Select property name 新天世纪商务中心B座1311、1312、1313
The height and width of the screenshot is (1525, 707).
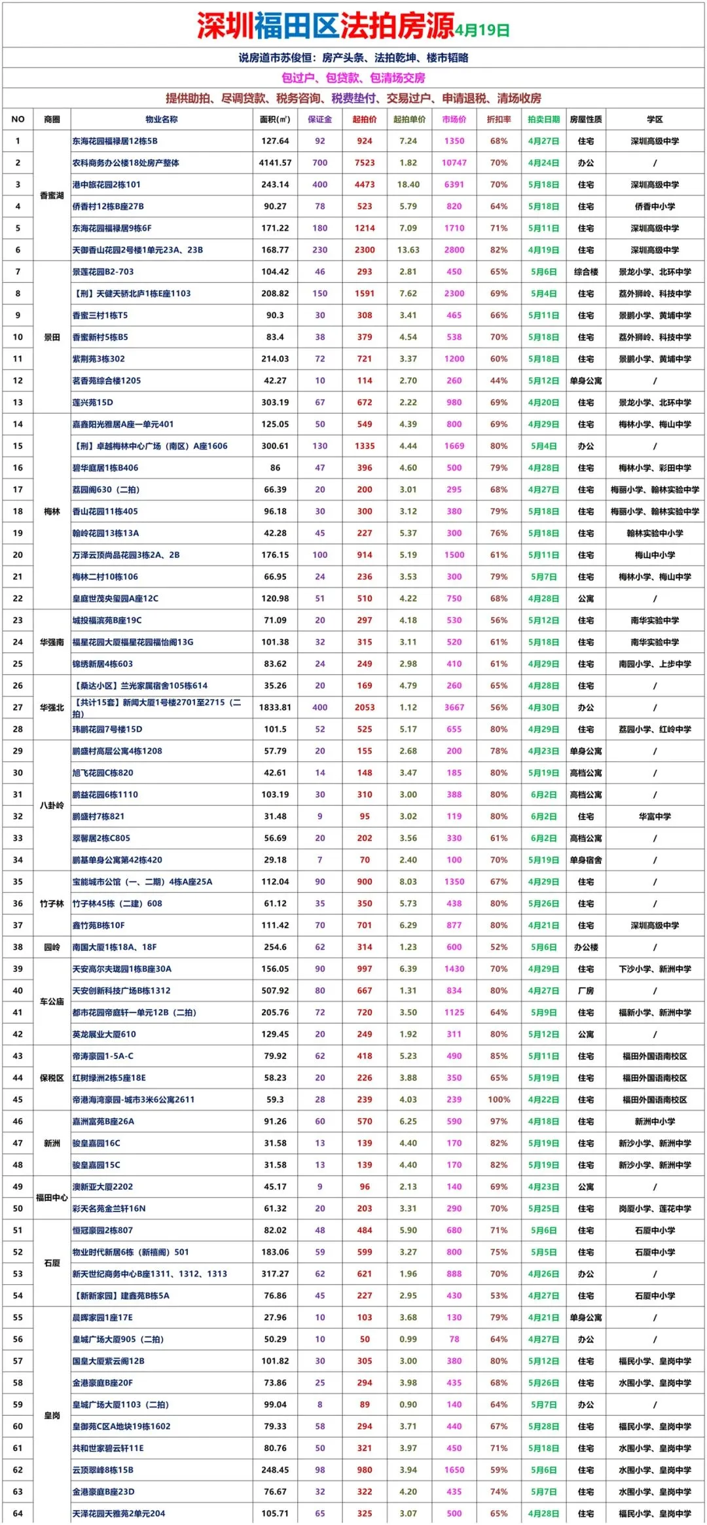click(149, 1274)
